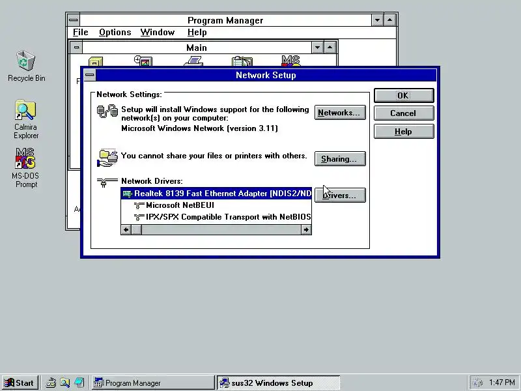Screen dimensions: 521x391
Task: Open Window menu in Program Manager
Action: click(158, 32)
